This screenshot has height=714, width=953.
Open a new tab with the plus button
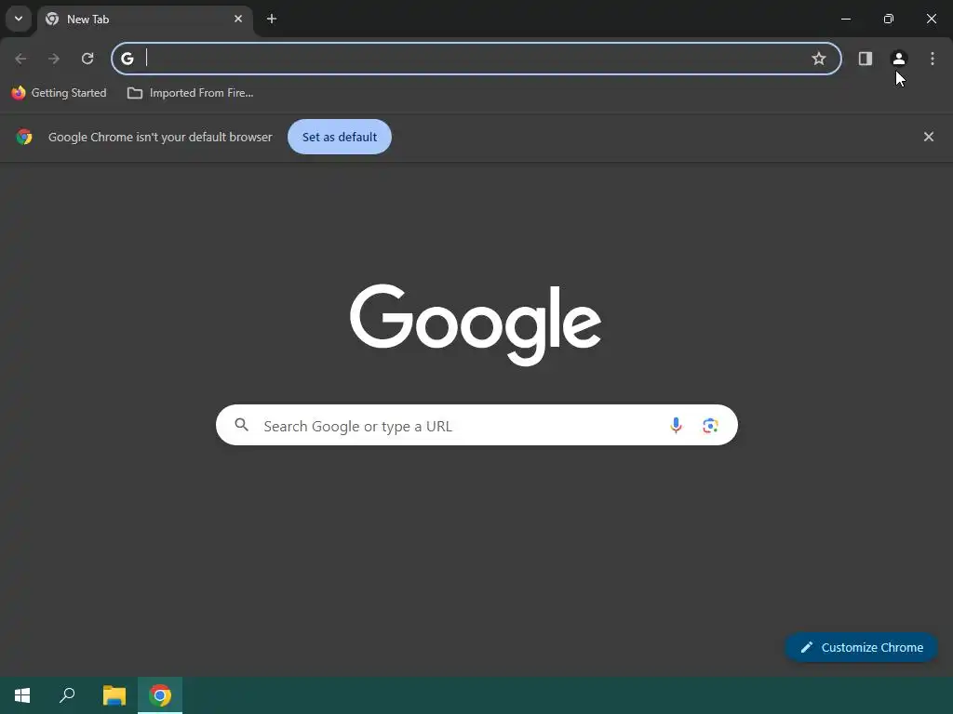pyautogui.click(x=272, y=19)
